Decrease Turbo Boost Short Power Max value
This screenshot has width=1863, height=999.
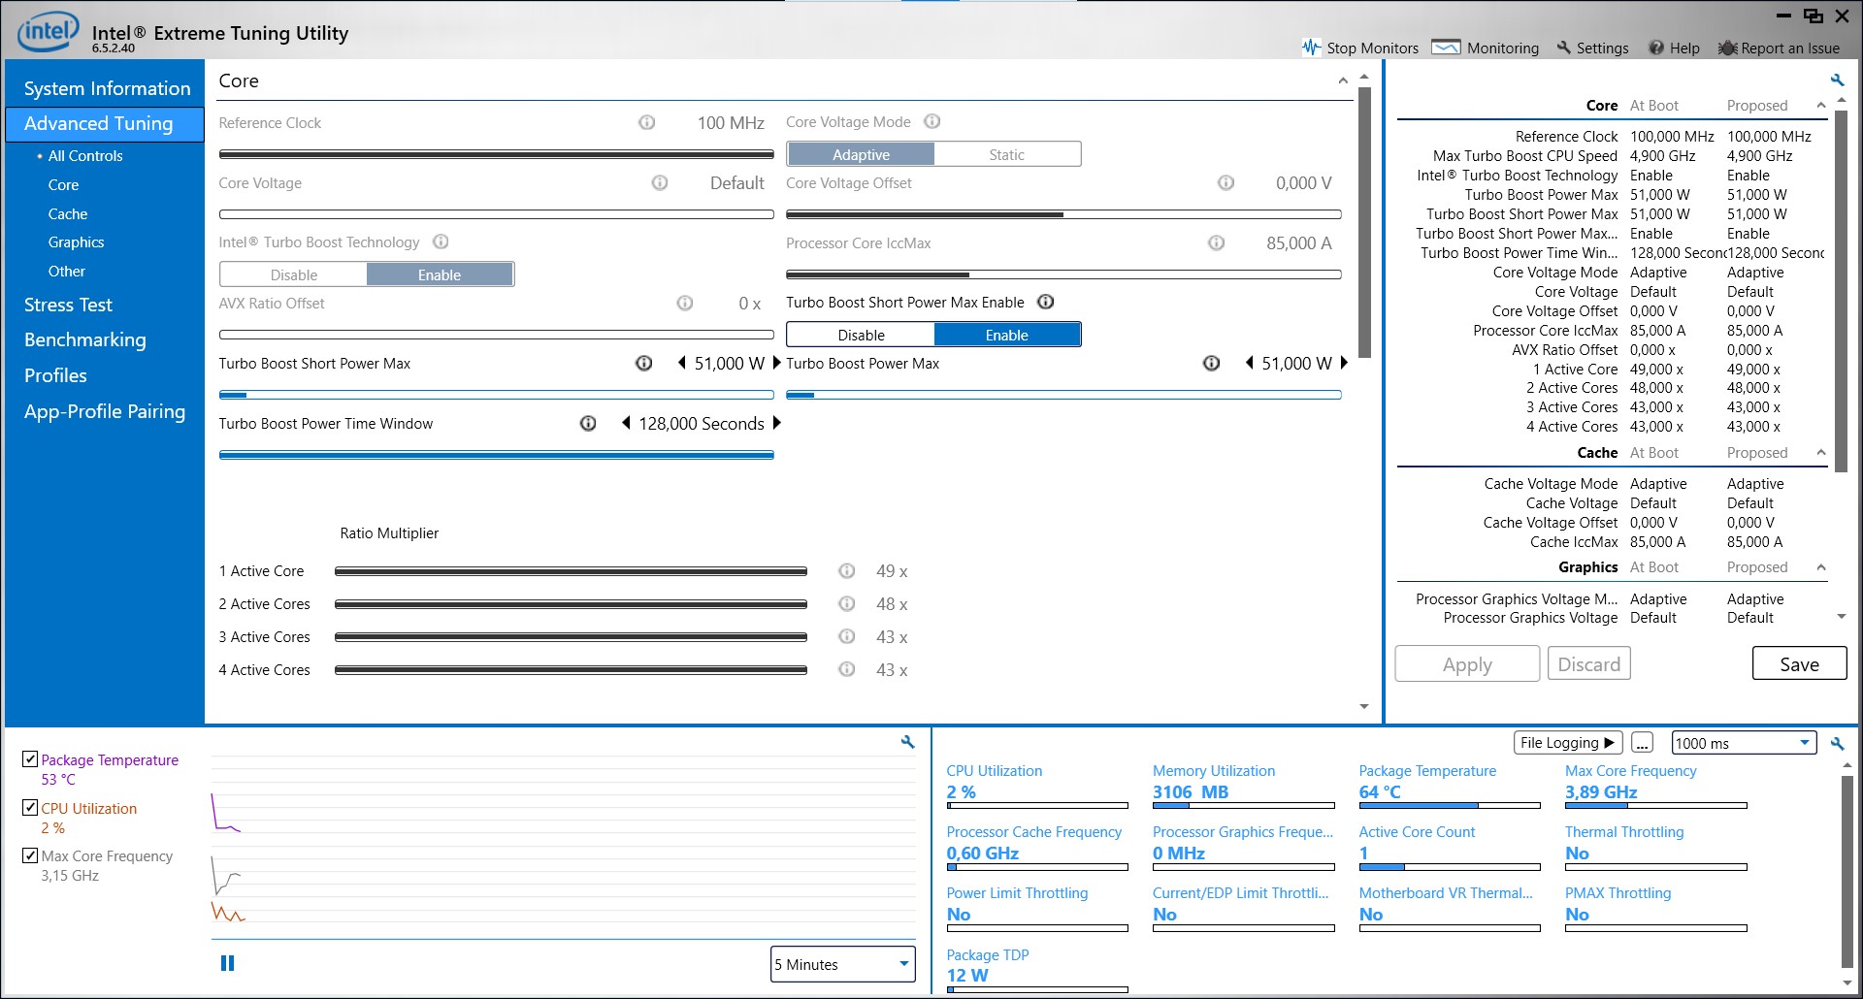coord(682,363)
